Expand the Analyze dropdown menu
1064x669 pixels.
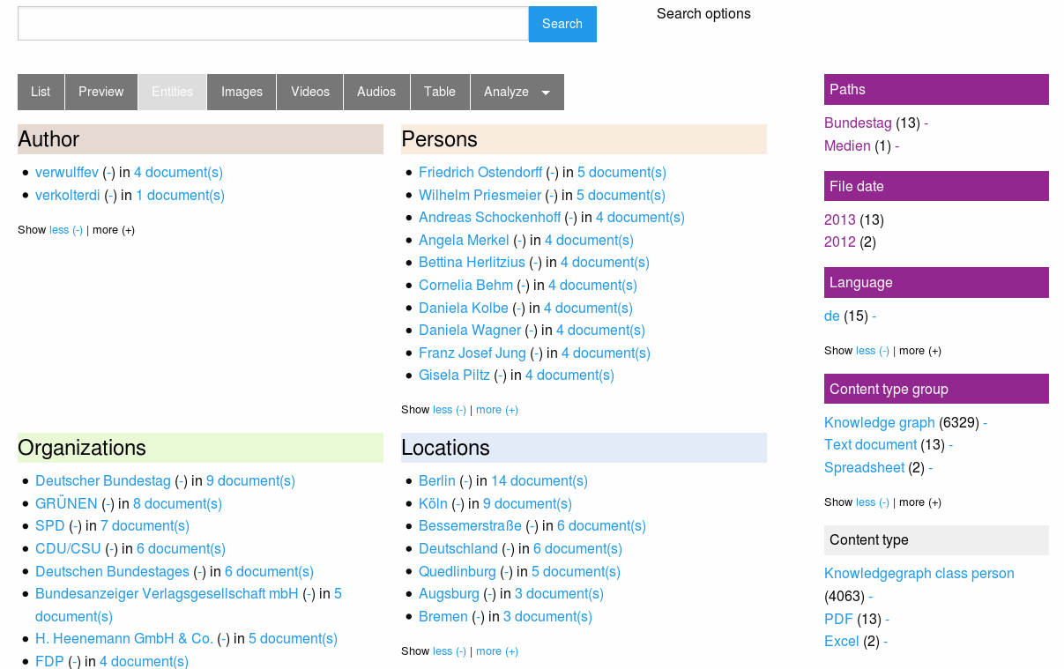pyautogui.click(x=517, y=92)
